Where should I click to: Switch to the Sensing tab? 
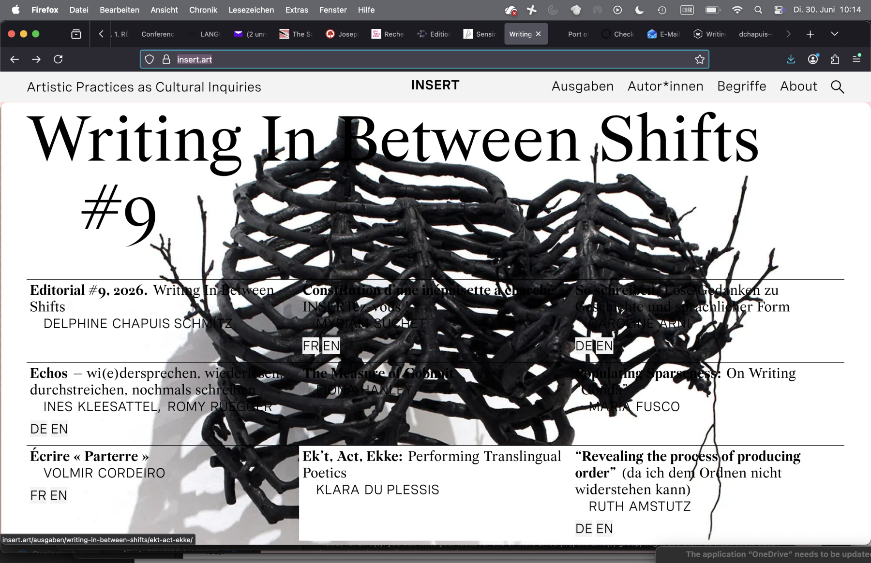click(x=479, y=34)
